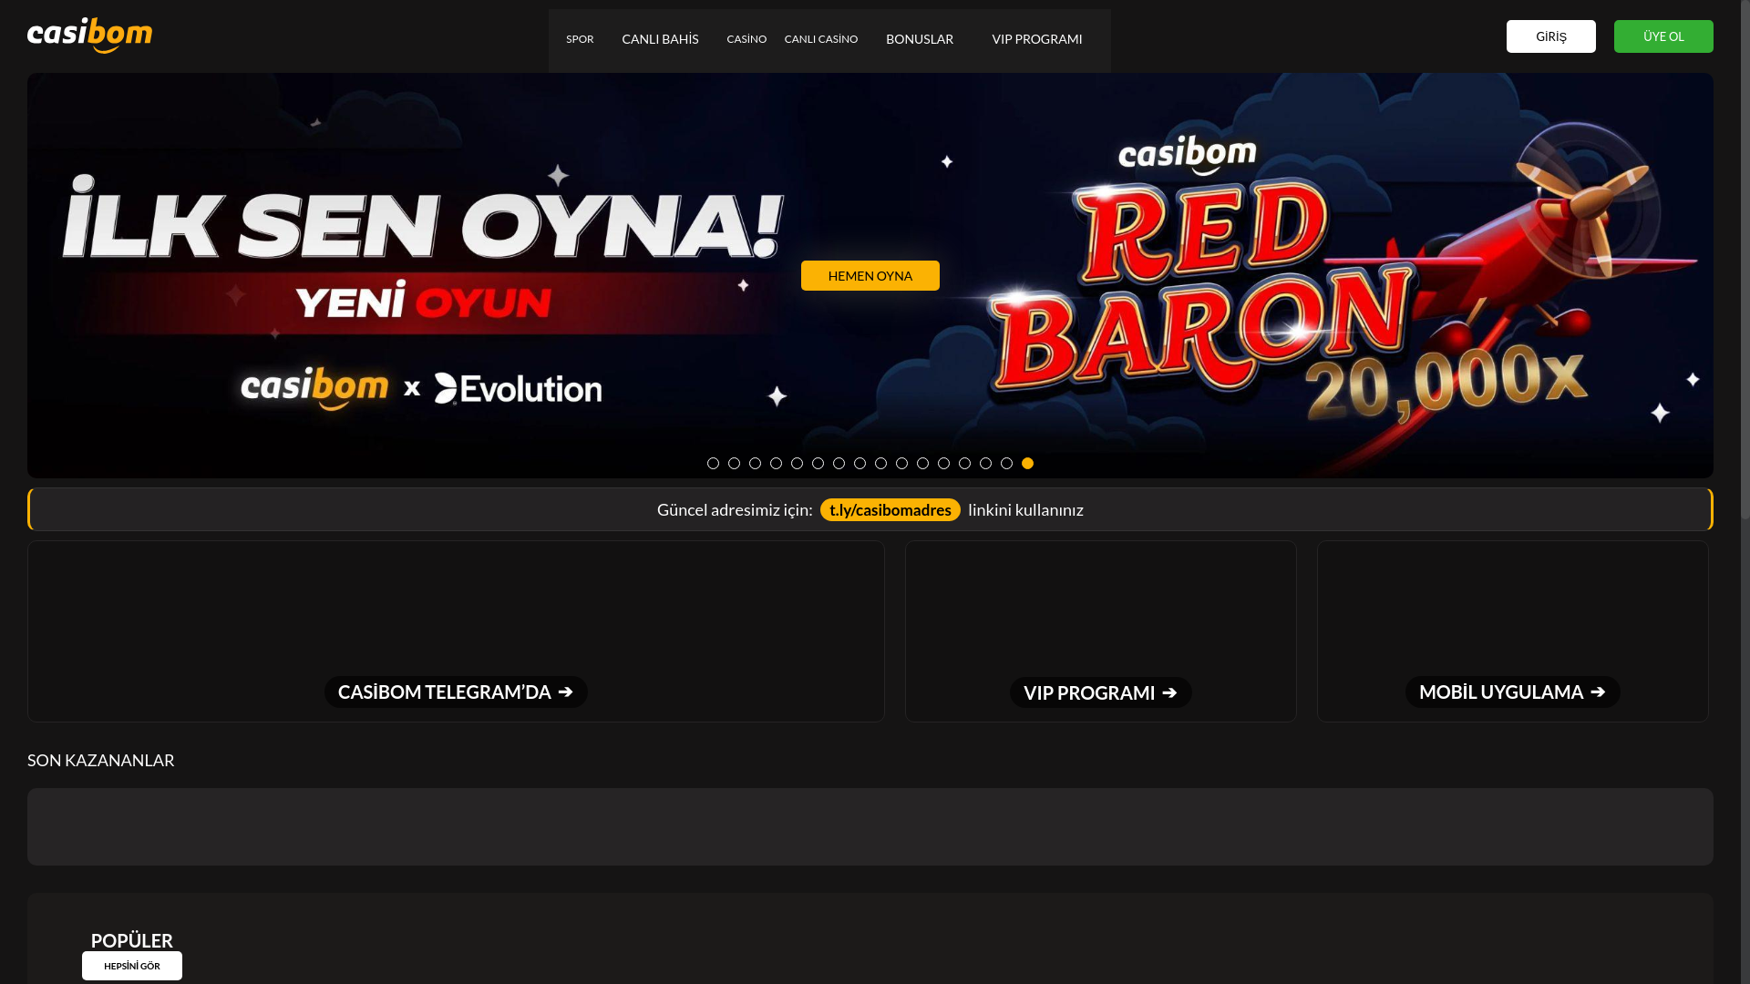
Task: Select the eleventh carousel slide dot
Action: coord(922,463)
